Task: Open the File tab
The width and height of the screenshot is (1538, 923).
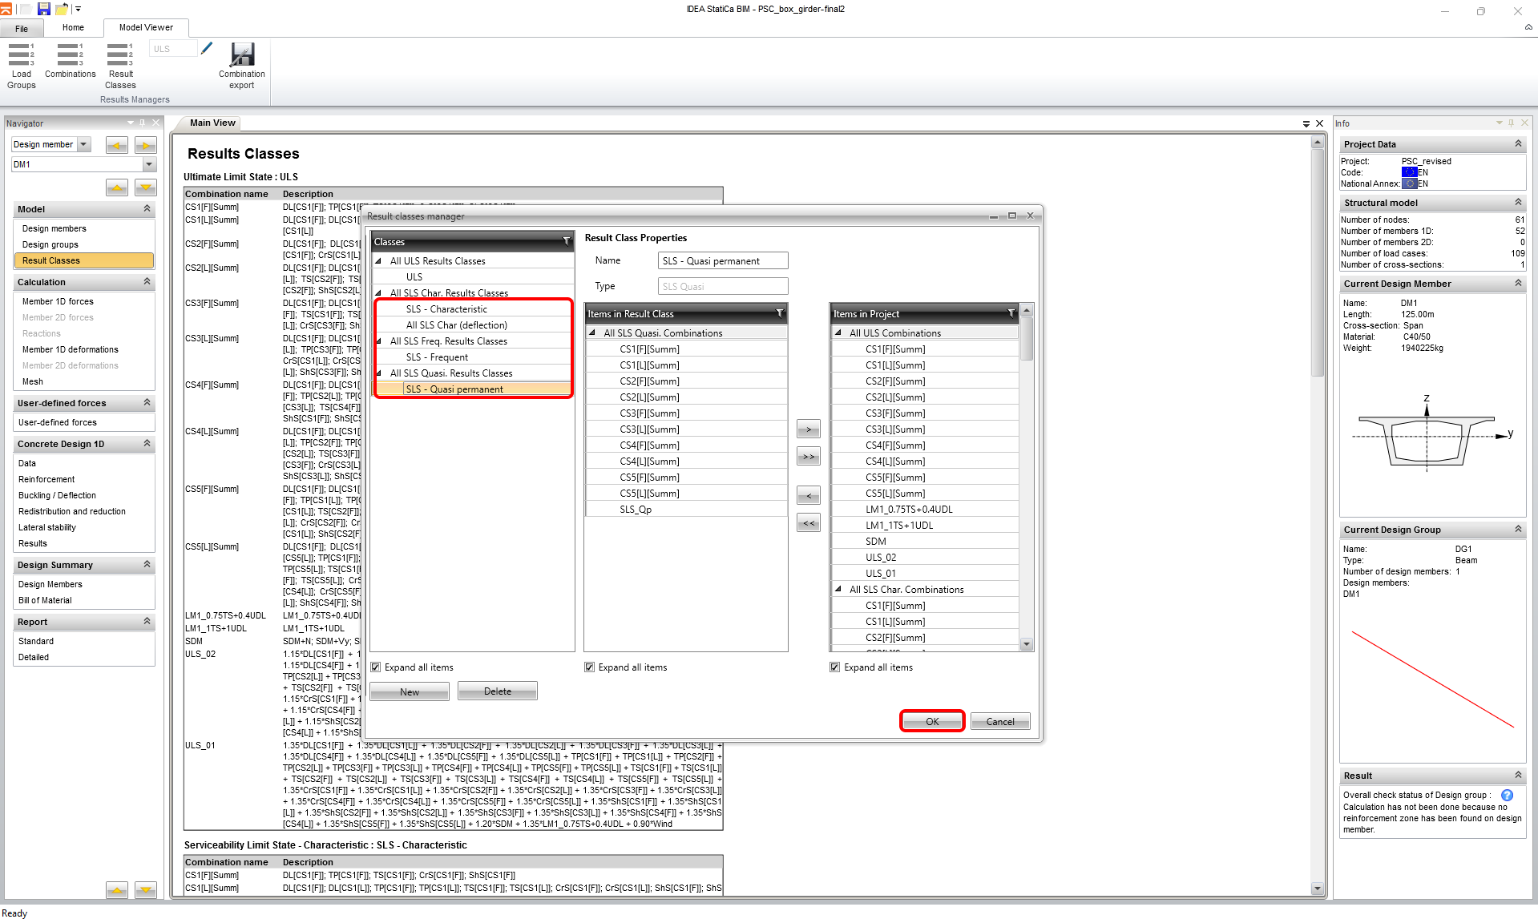Action: (22, 28)
